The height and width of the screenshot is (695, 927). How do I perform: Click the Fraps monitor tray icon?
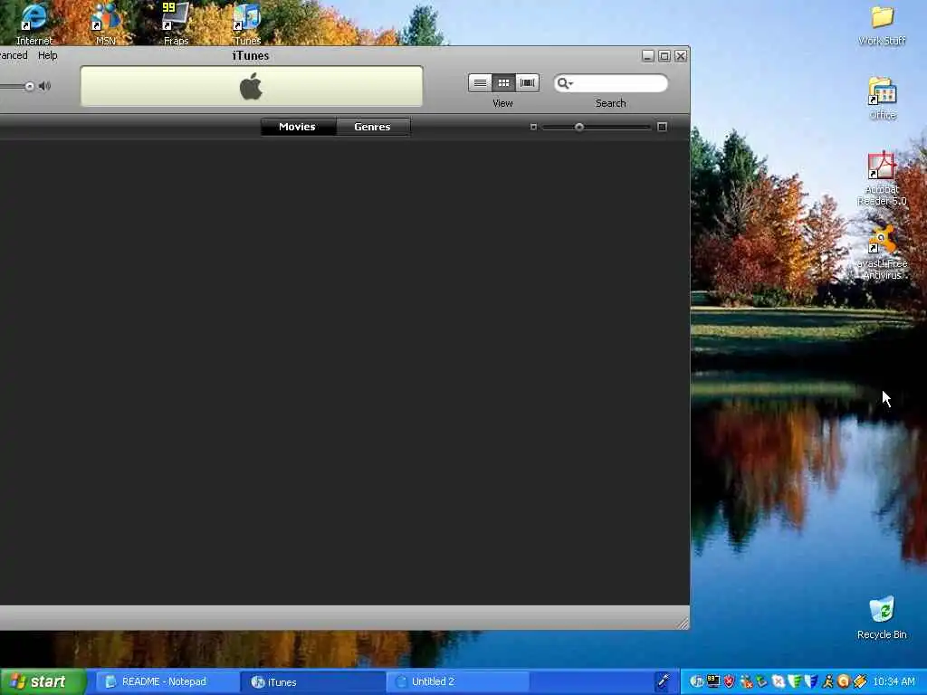tap(713, 681)
